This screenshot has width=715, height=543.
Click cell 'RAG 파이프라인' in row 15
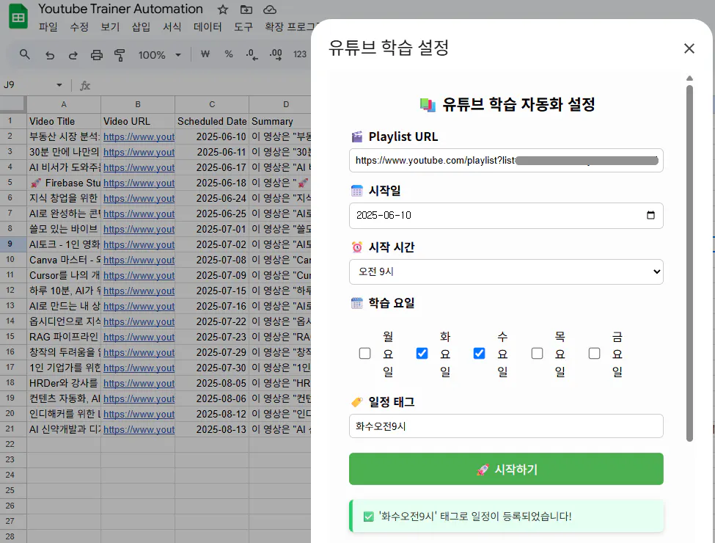pos(64,338)
